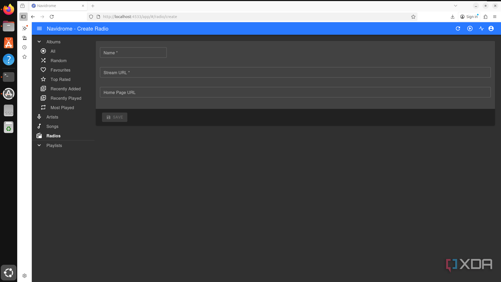This screenshot has width=501, height=282.
Task: Open the user account icon in app bar
Action: click(x=491, y=29)
